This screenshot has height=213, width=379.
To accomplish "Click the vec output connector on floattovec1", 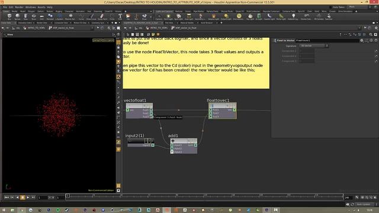I will [235, 110].
